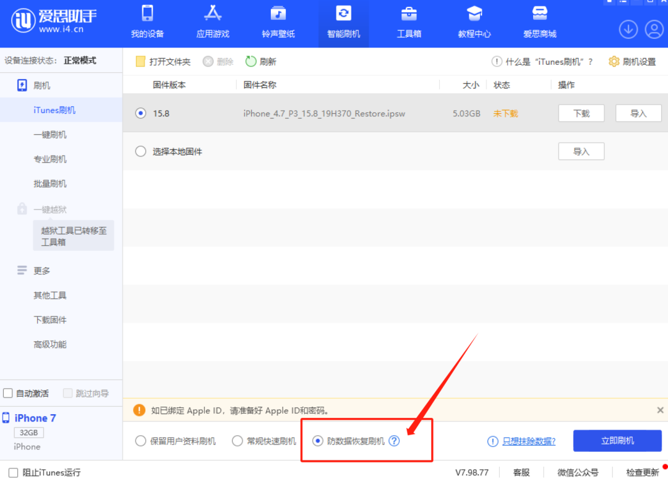Screen dimensions: 668x479
Task: Open the download manager arrow at top right
Action: coord(628,29)
